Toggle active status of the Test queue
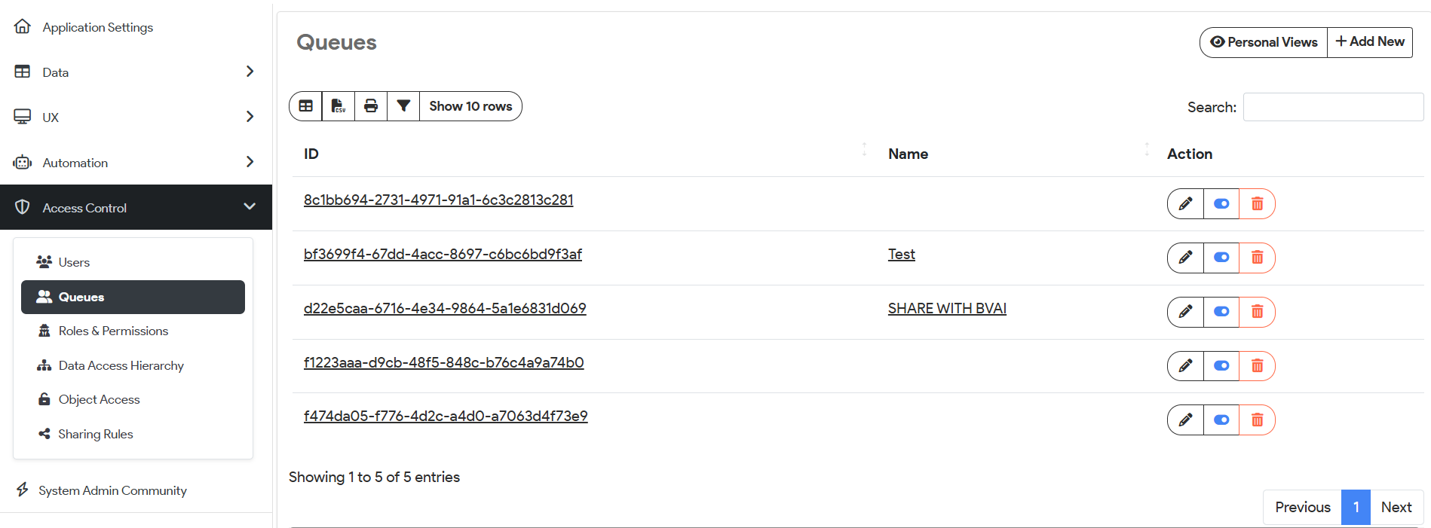The image size is (1431, 528). pos(1221,258)
